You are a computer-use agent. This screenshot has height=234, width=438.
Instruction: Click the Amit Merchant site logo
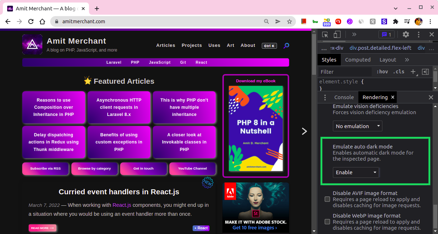coord(32,44)
